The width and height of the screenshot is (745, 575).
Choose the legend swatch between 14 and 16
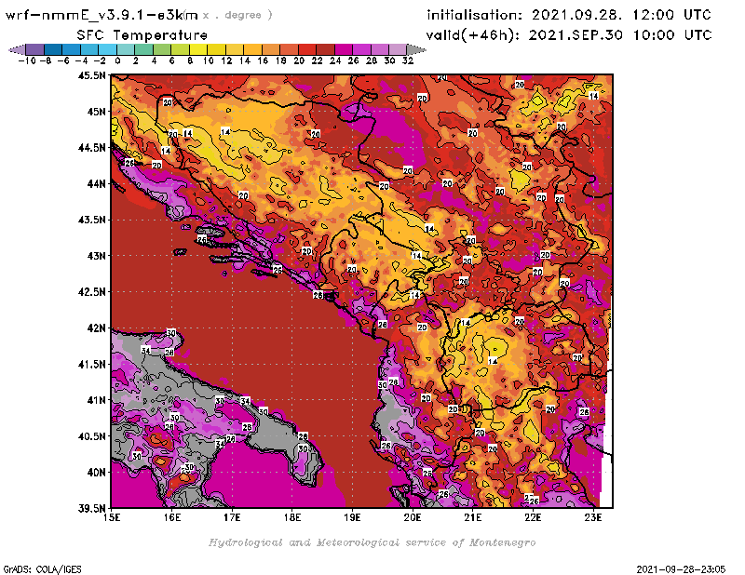click(x=252, y=50)
